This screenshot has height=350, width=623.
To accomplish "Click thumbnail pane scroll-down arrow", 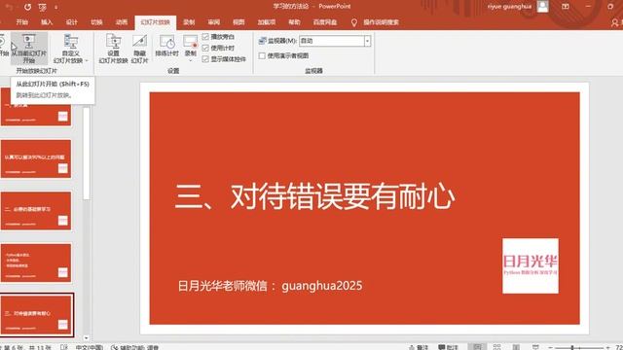I will pos(87,338).
